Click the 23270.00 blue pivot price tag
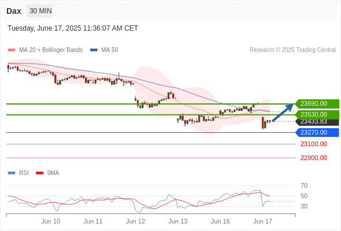 [317, 132]
